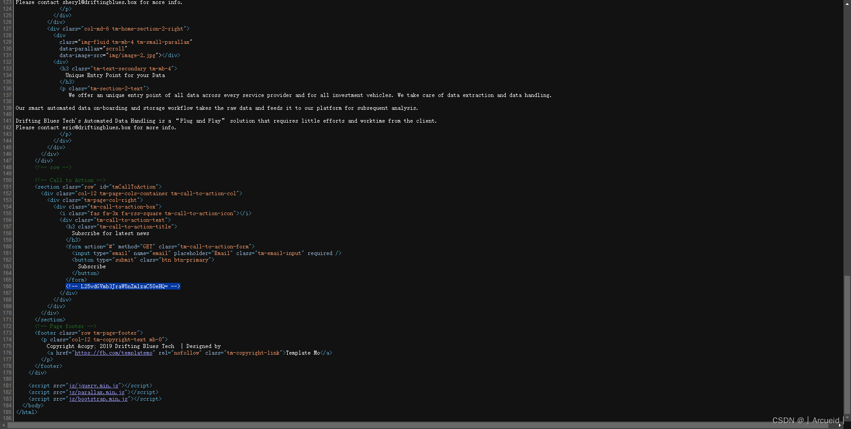
Task: Open the js/parallax.min.js script link
Action: (97, 392)
